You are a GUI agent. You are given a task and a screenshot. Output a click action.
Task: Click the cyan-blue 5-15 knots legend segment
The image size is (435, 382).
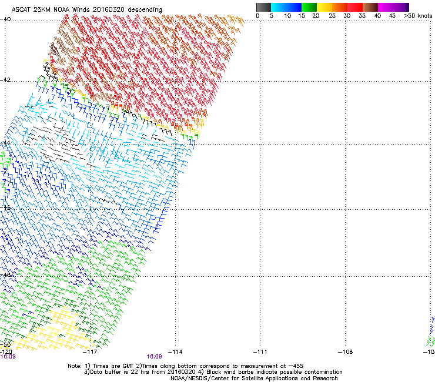click(286, 7)
